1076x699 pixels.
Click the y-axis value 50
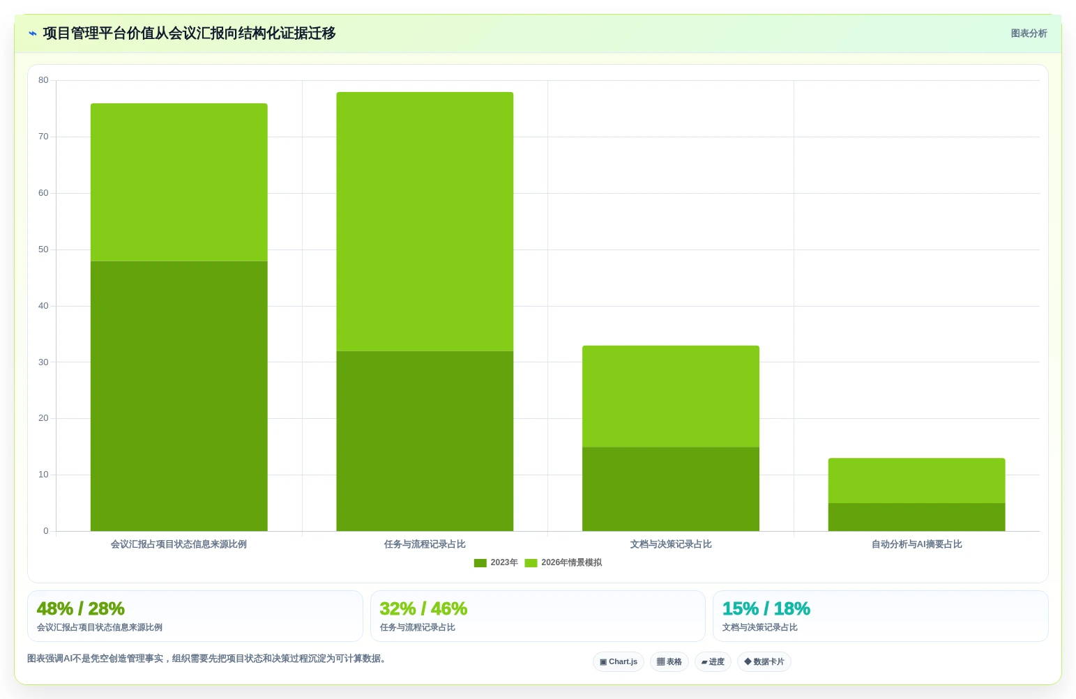pos(43,249)
